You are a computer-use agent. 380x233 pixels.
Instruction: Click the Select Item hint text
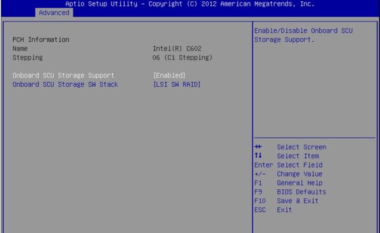[298, 156]
